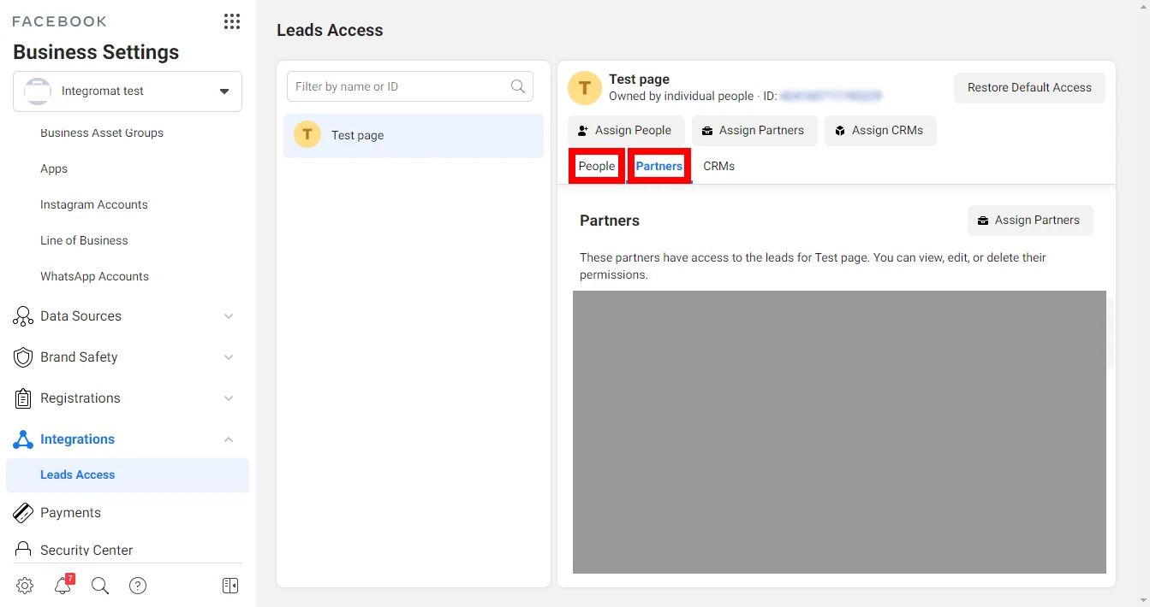Image resolution: width=1150 pixels, height=607 pixels.
Task: Click the Test page avatar in list
Action: [x=307, y=135]
